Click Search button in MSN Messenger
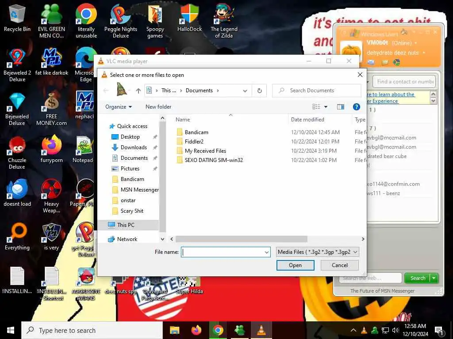The image size is (453, 339). coord(418,278)
